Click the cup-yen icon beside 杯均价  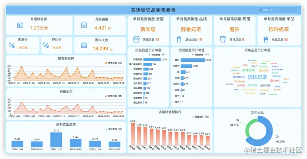point(46,45)
